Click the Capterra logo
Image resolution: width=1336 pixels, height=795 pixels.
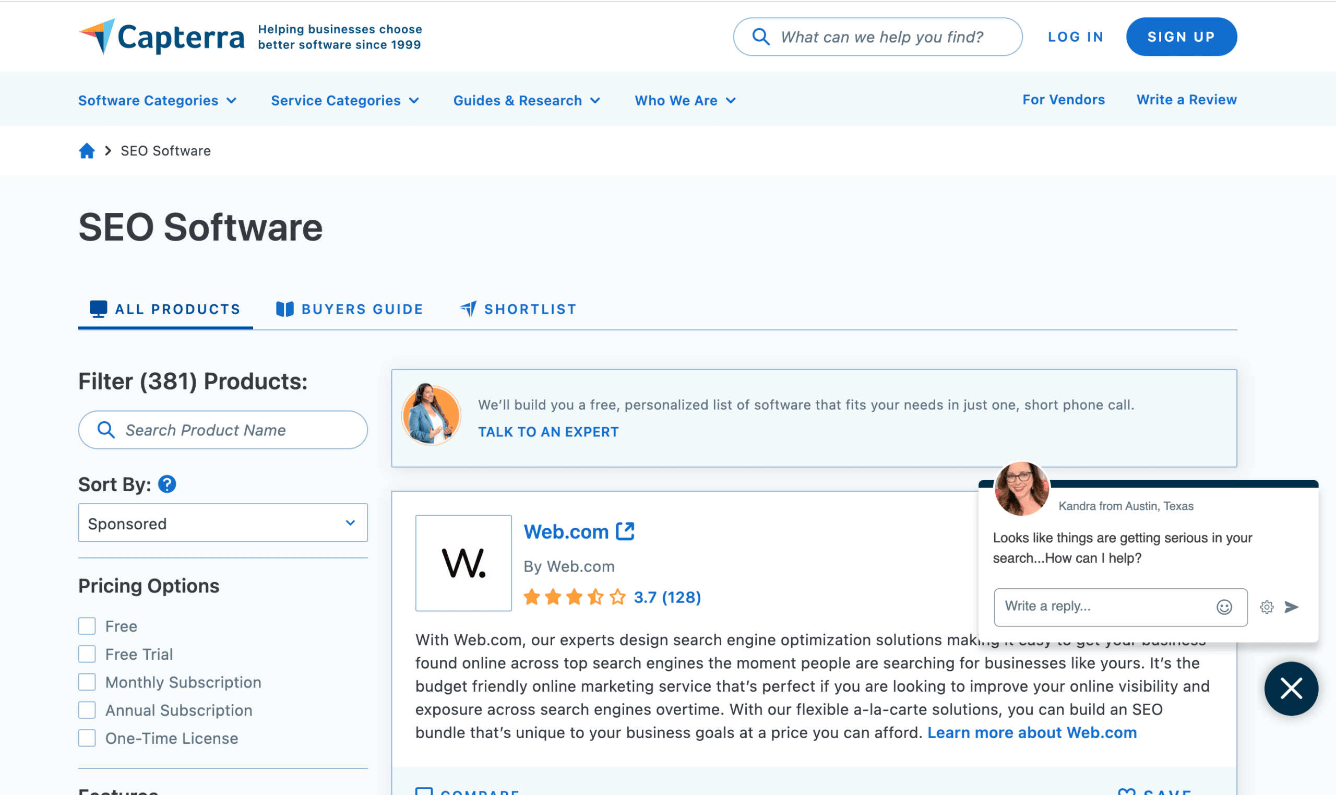tap(161, 37)
